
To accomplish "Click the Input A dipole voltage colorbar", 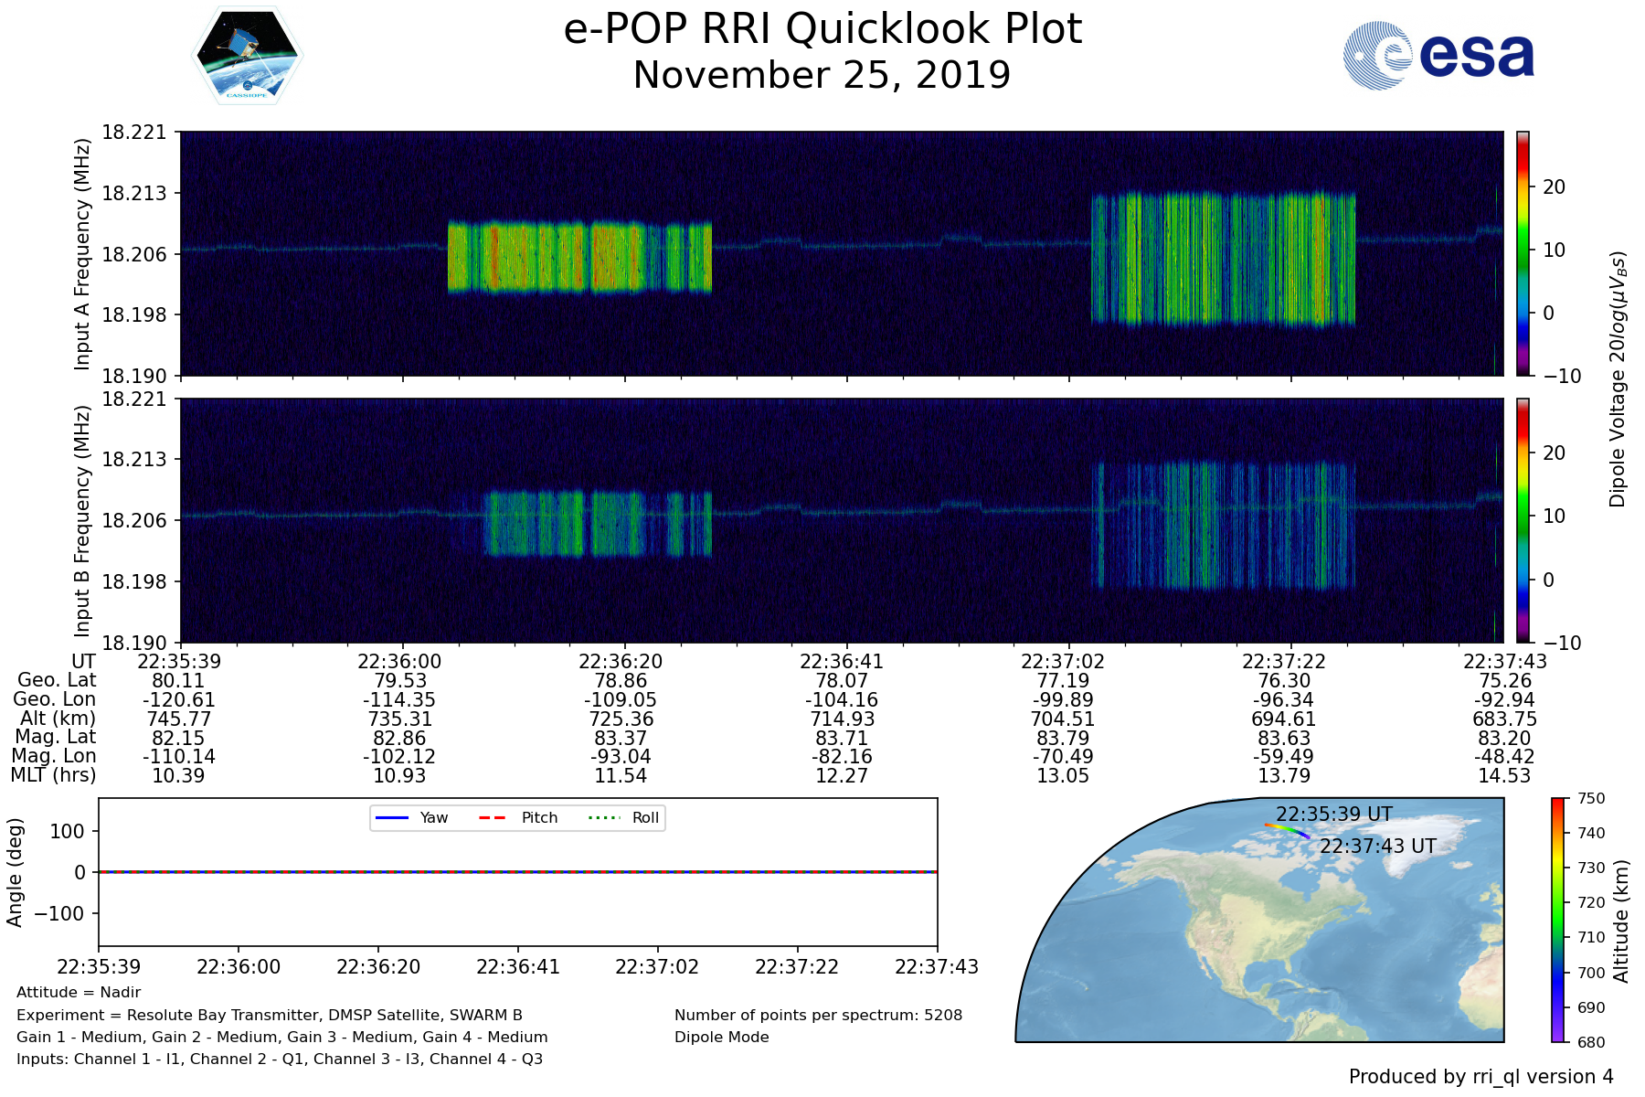I will click(1523, 253).
